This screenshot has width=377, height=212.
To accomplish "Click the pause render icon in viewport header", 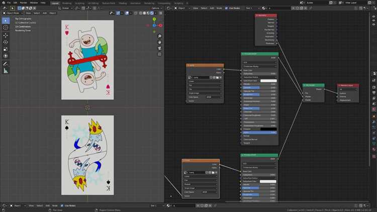I will pyautogui.click(x=161, y=13).
